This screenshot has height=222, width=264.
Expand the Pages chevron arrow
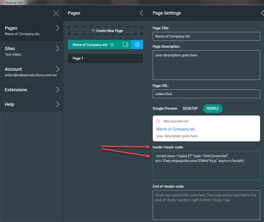(x=57, y=28)
